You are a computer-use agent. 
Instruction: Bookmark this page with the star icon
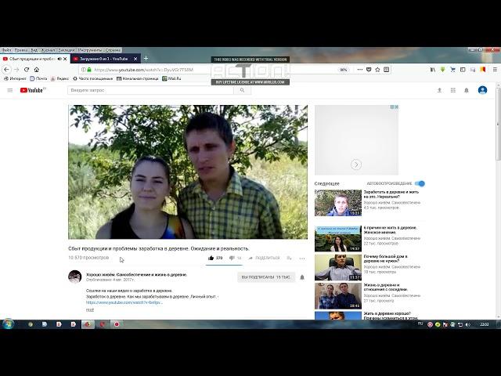click(377, 70)
